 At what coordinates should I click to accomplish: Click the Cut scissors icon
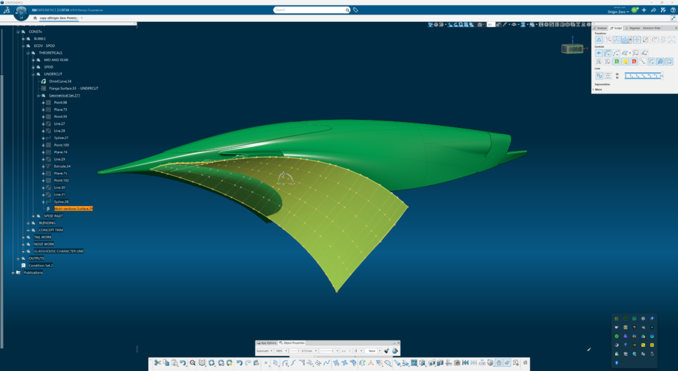point(158,363)
